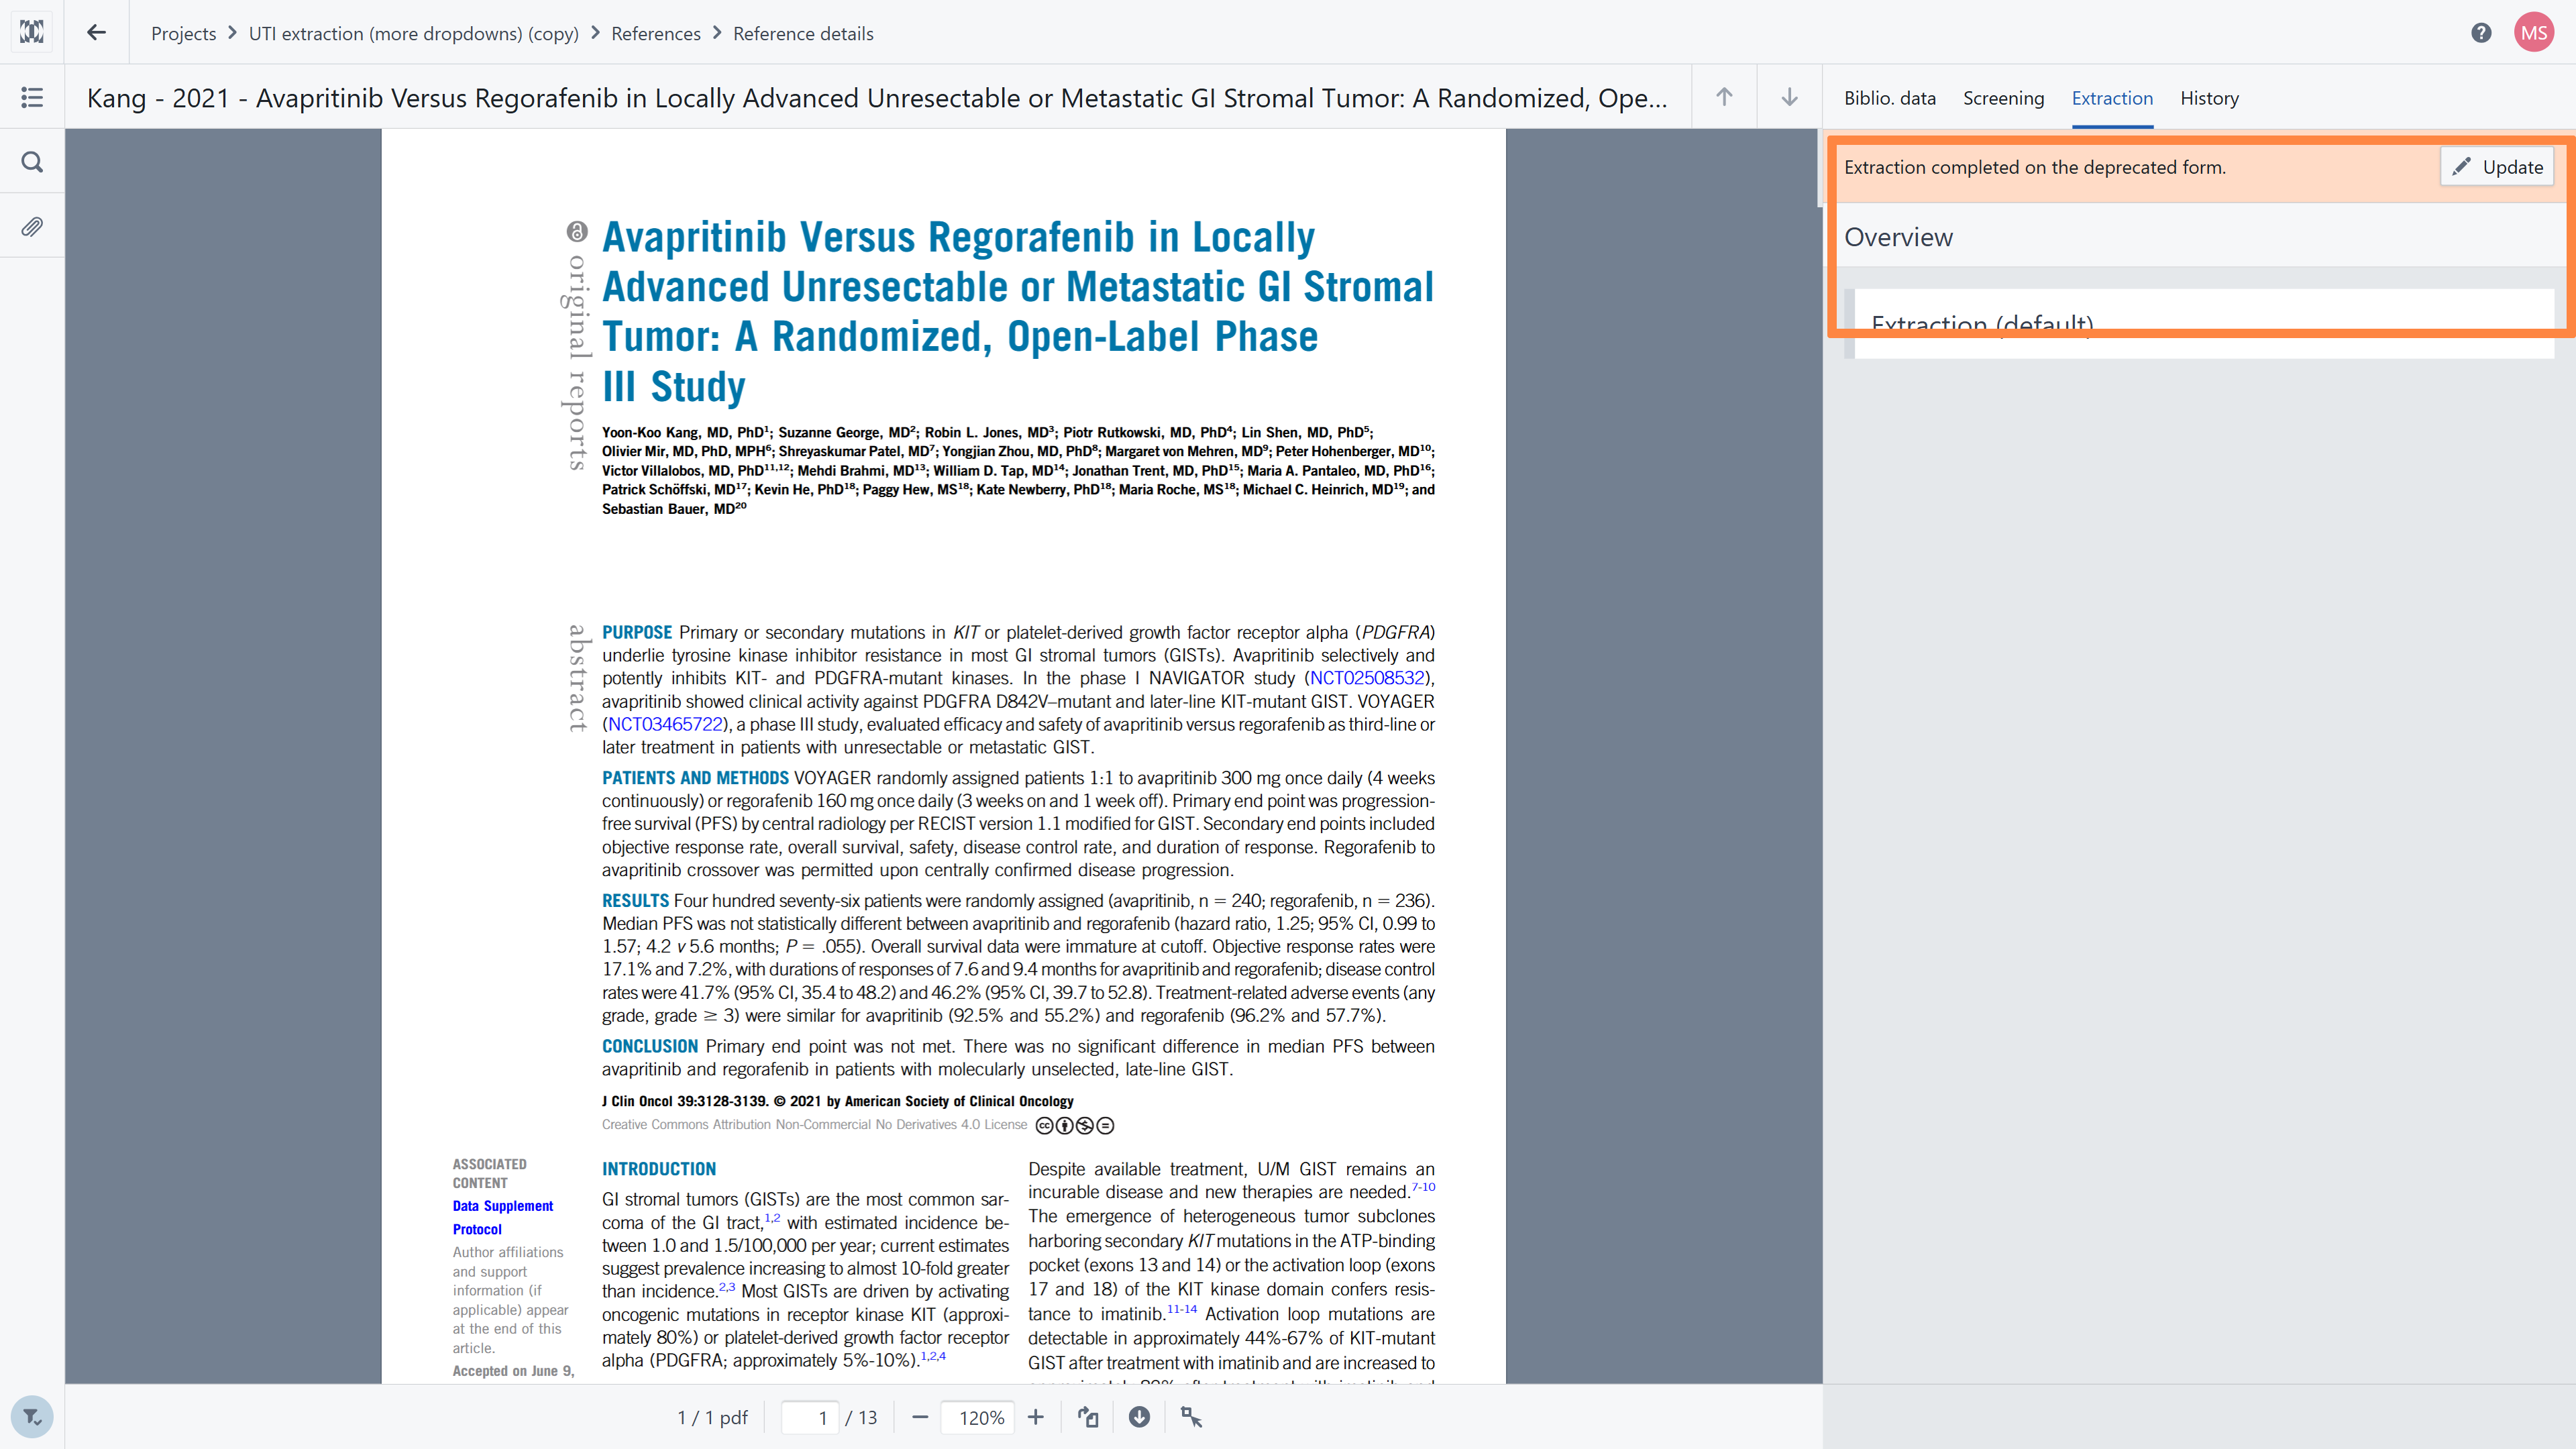
Task: Click the Update button
Action: point(2497,167)
